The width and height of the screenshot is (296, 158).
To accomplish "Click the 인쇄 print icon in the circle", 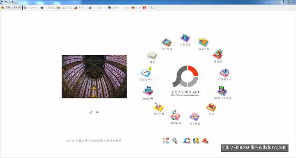I will (x=211, y=107).
